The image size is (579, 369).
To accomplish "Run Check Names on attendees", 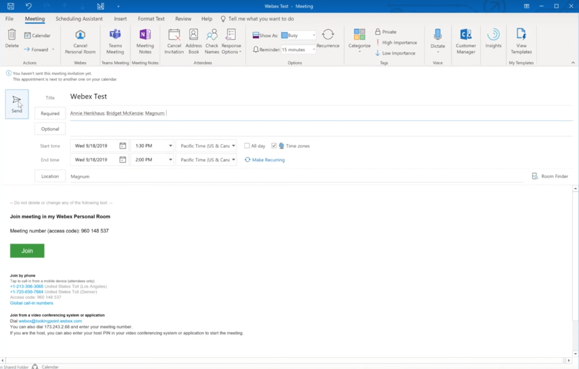I will [212, 41].
